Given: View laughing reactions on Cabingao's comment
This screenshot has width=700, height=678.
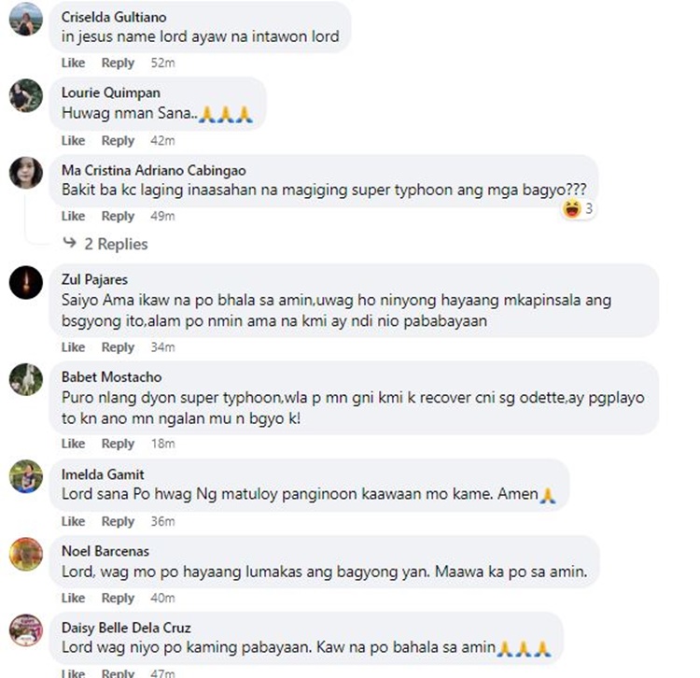Looking at the screenshot, I should point(578,209).
